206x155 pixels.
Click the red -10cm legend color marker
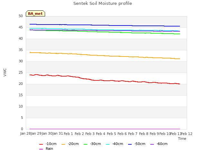[x=41, y=144]
